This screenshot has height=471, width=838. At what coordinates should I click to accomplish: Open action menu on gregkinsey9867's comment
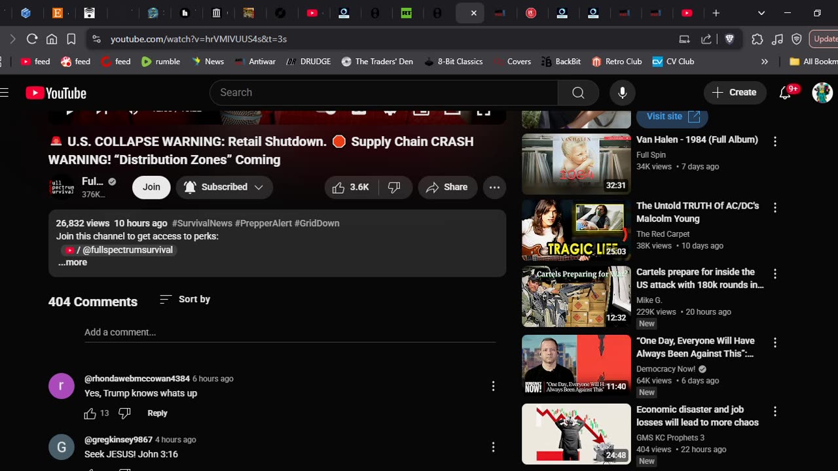point(493,447)
